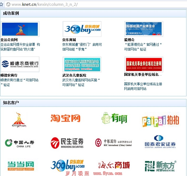Viewport: 187px width, 176px height.
Task: Click the bookmark star icon in address bar
Action: (x=2, y=4)
